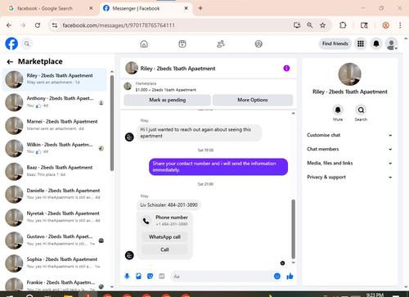
Task: Go back with Marketplace back arrow
Action: pyautogui.click(x=10, y=62)
